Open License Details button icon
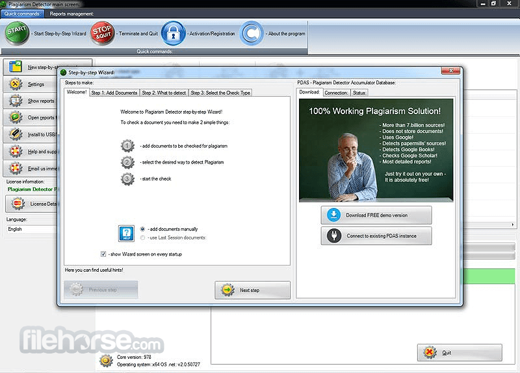 (x=18, y=204)
